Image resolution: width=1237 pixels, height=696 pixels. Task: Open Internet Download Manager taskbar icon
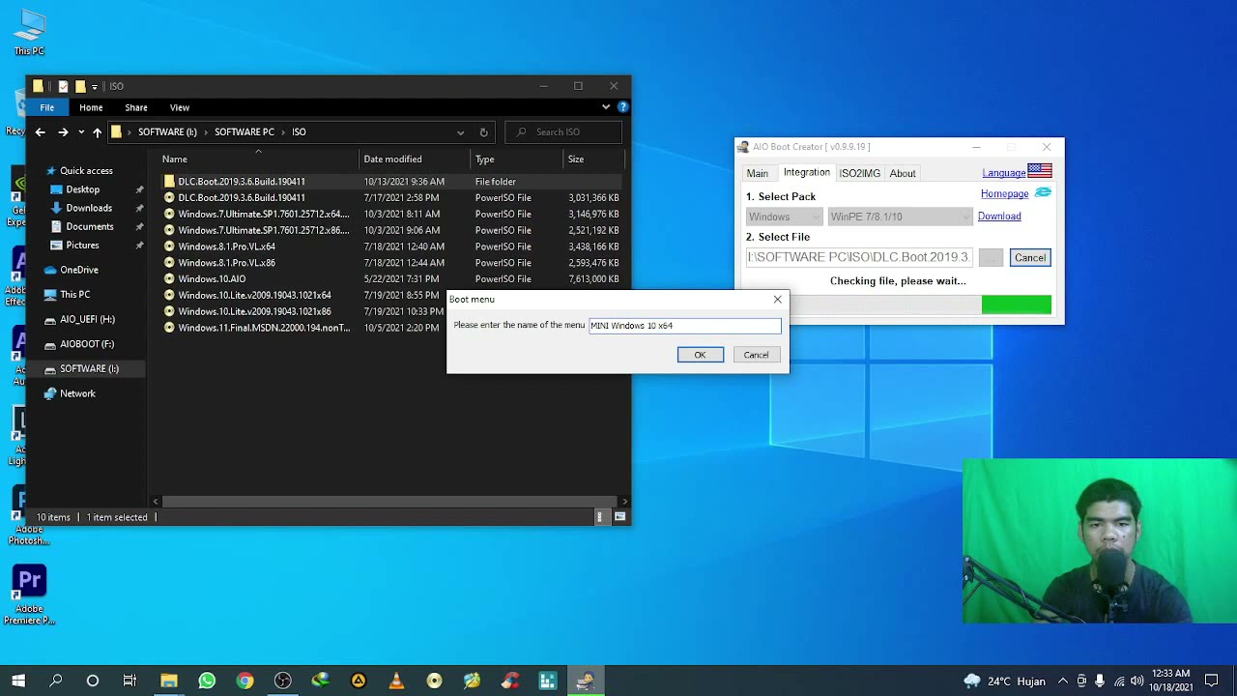pos(320,681)
